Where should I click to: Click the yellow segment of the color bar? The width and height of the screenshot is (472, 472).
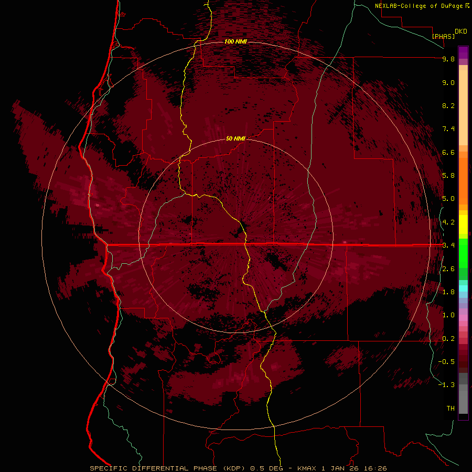463,224
